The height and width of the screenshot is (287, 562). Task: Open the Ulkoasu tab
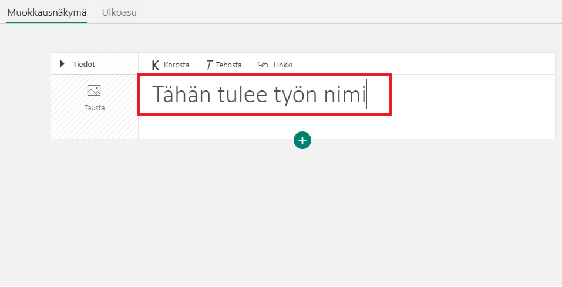119,12
